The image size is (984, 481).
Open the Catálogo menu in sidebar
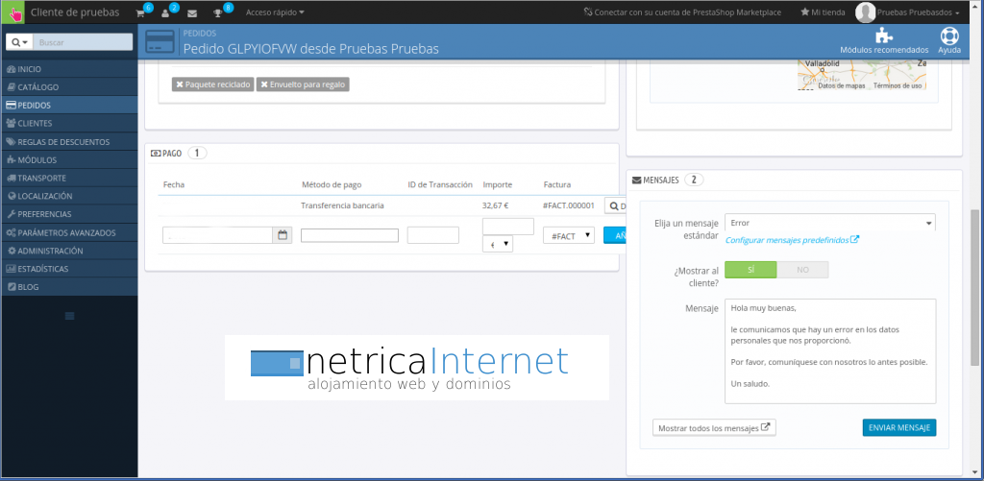[x=38, y=87]
